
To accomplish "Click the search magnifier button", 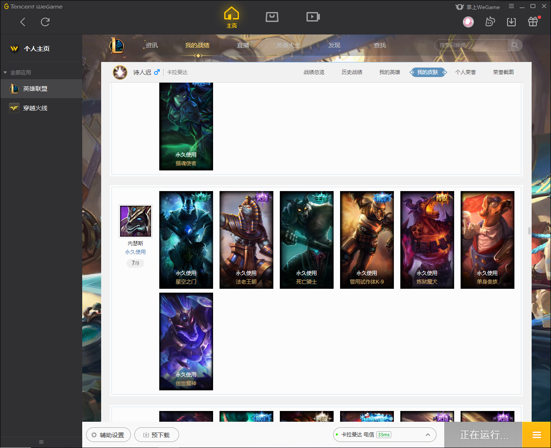I will (515, 45).
